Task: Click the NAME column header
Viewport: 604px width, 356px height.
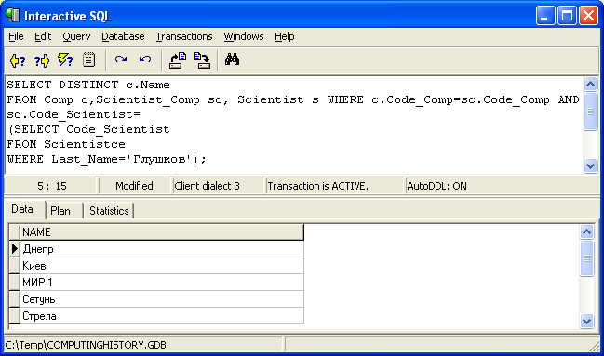Action: [162, 232]
